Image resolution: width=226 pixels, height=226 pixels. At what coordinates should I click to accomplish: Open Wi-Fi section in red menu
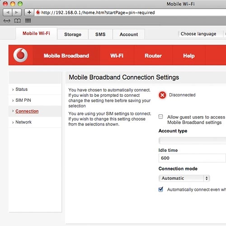click(117, 56)
